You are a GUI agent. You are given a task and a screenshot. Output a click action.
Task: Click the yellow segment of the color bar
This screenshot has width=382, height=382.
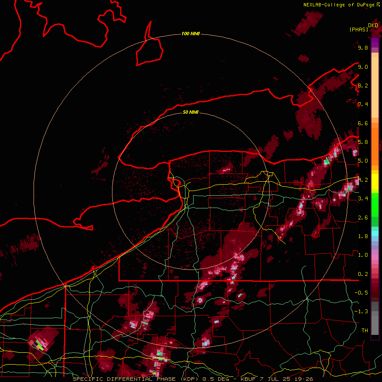point(375,182)
